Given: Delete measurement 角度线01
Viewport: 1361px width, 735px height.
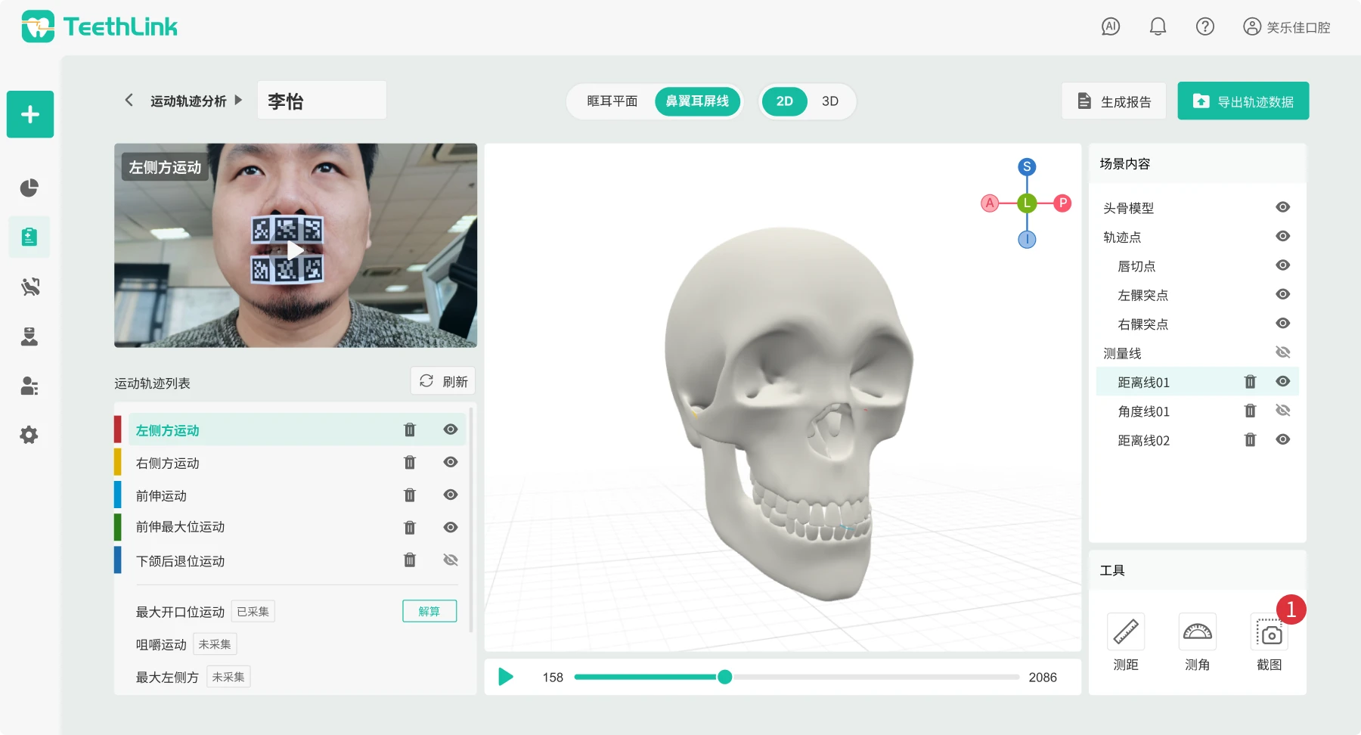Looking at the screenshot, I should [x=1251, y=411].
